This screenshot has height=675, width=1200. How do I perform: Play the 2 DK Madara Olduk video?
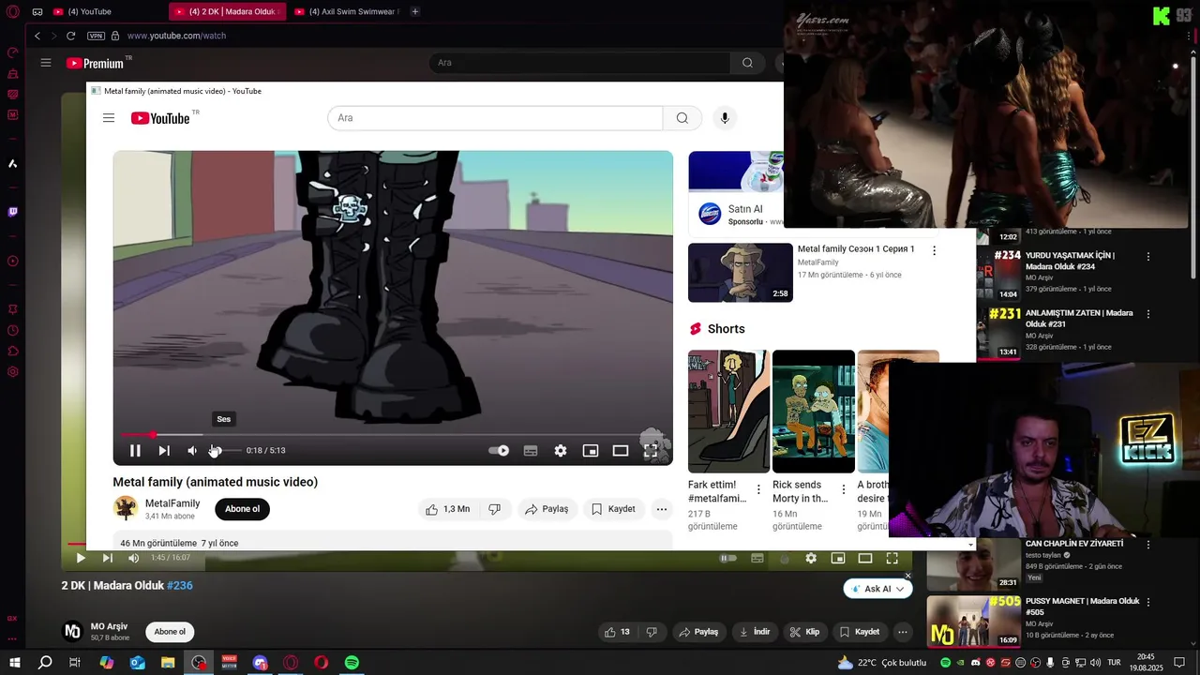81,558
